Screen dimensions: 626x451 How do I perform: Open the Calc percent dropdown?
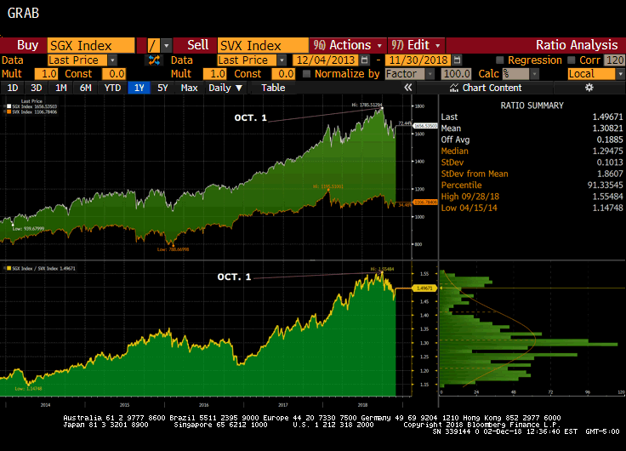coord(535,74)
